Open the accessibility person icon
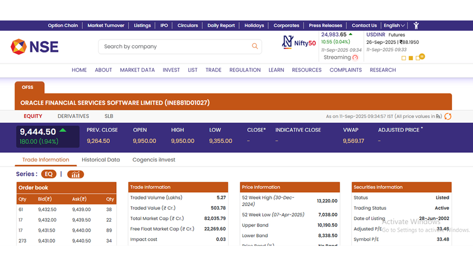Image resolution: width=473 pixels, height=266 pixels. (x=416, y=26)
